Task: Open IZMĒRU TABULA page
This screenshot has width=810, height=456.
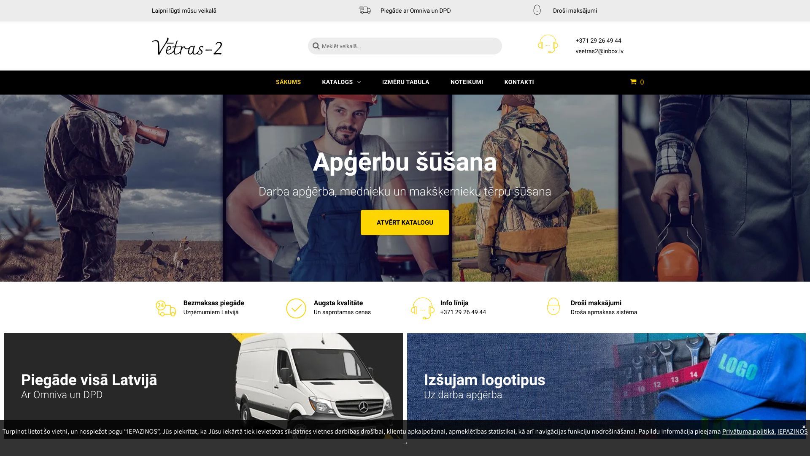Action: pos(405,82)
